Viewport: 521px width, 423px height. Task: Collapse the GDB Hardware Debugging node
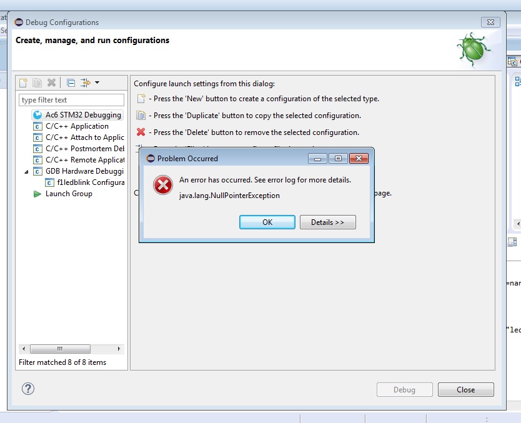(26, 171)
